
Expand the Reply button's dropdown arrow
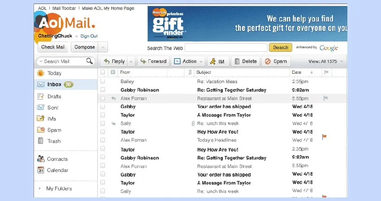pyautogui.click(x=131, y=62)
